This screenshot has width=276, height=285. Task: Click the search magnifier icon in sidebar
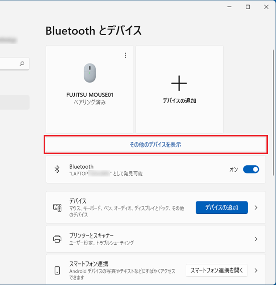22,63
